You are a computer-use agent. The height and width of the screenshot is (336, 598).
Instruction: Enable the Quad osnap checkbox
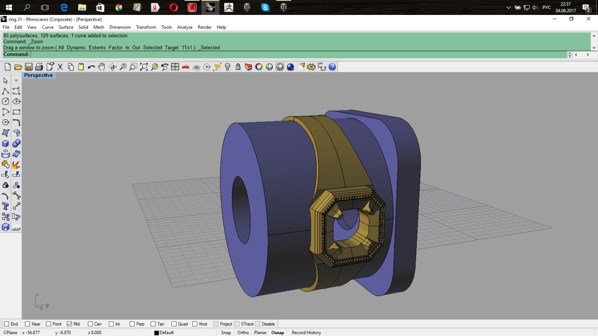[x=174, y=324]
